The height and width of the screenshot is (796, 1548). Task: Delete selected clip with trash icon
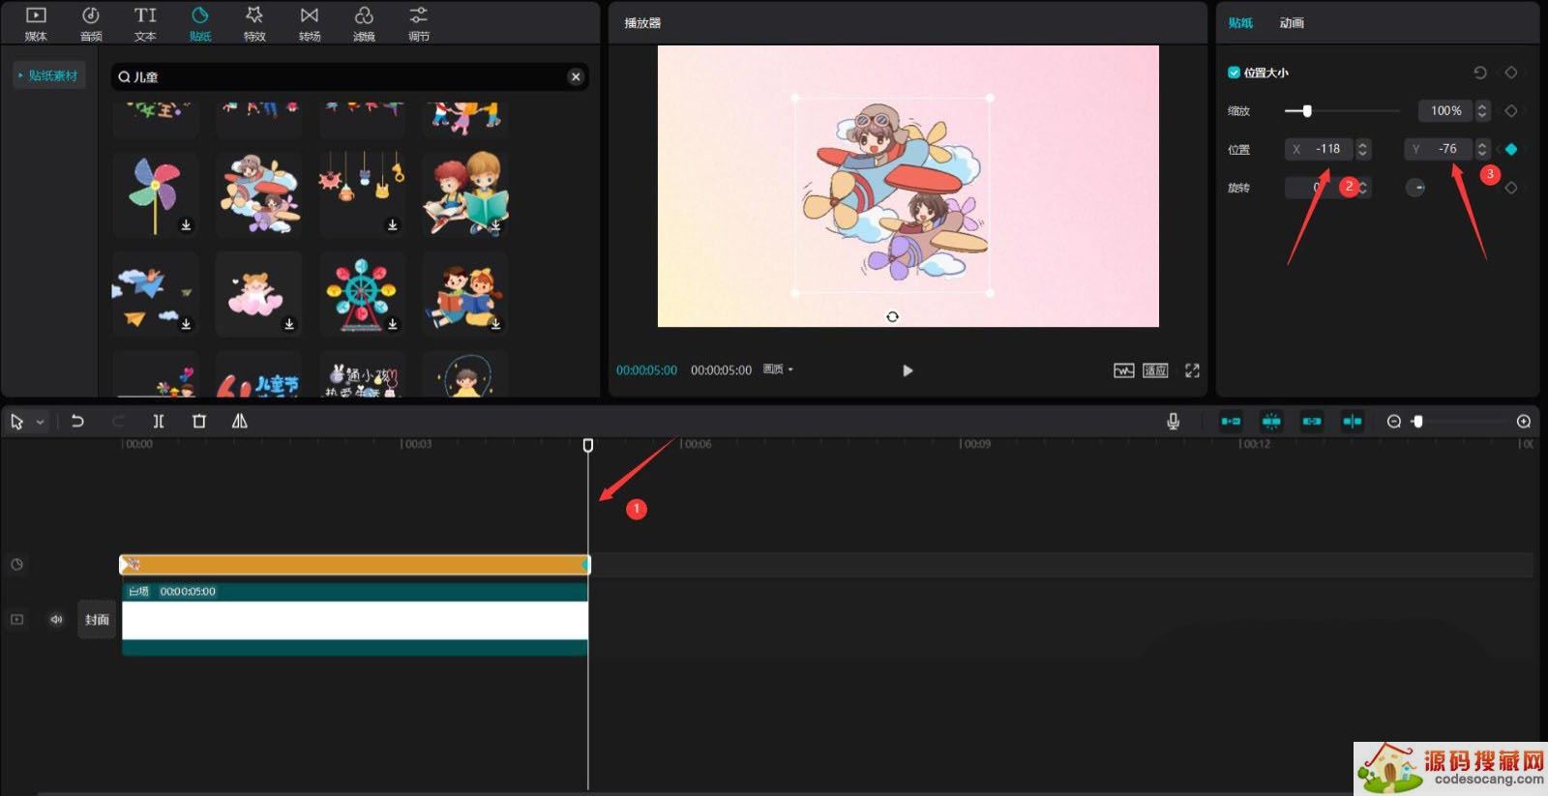click(x=199, y=422)
